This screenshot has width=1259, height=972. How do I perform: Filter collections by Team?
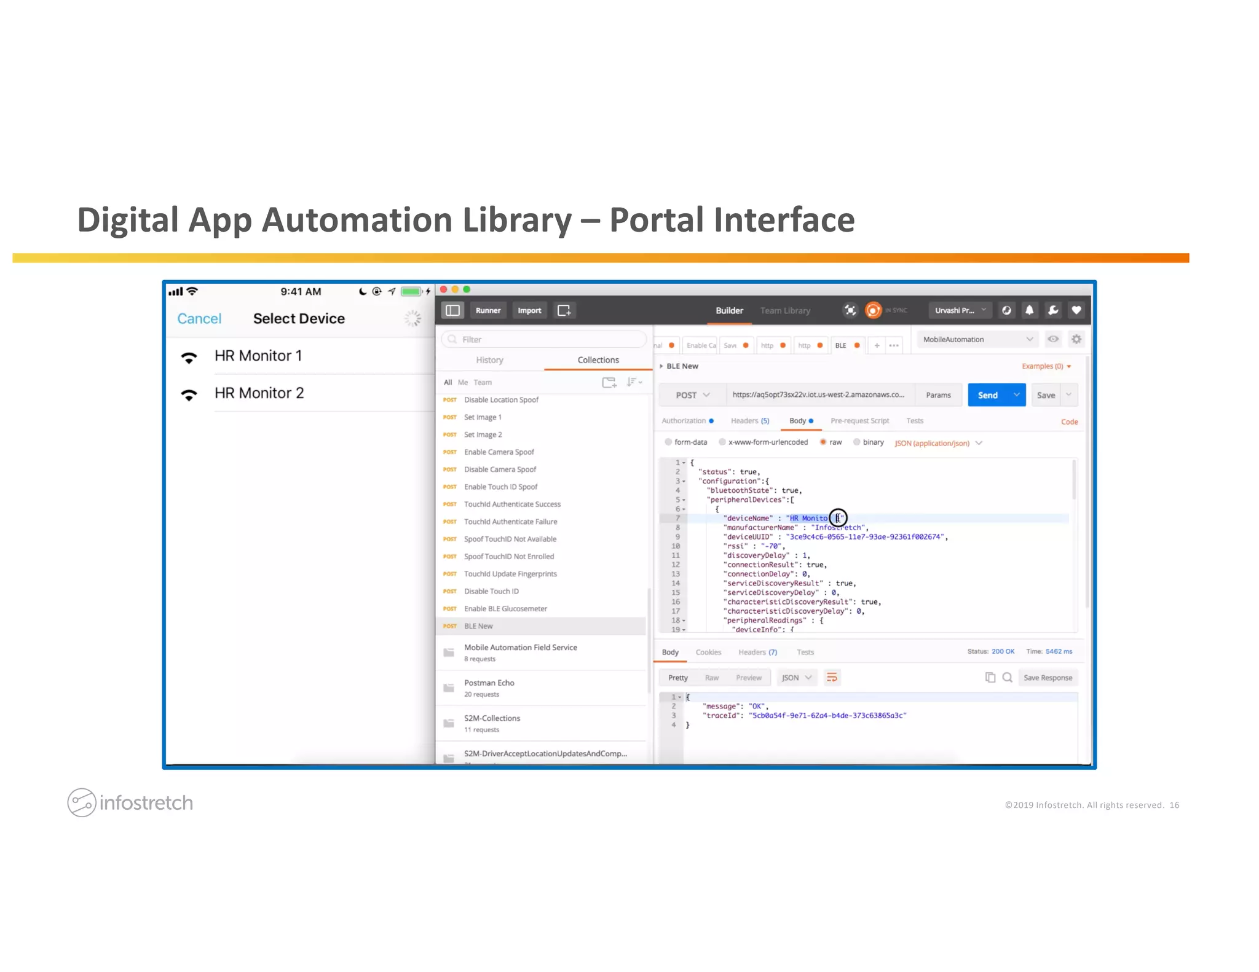[x=482, y=382]
